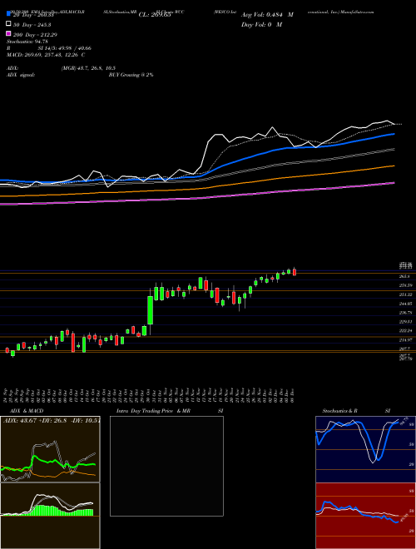
Task: Click the 265.8 price axis label
Action: click(x=405, y=277)
